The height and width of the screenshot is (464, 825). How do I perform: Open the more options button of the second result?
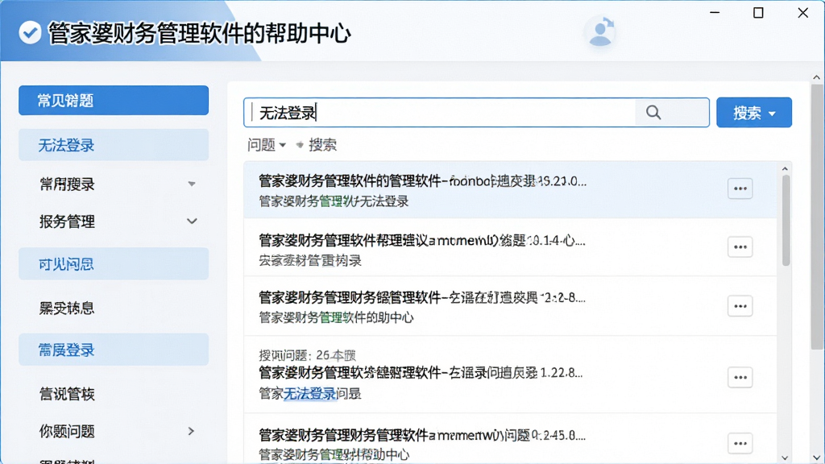[740, 246]
